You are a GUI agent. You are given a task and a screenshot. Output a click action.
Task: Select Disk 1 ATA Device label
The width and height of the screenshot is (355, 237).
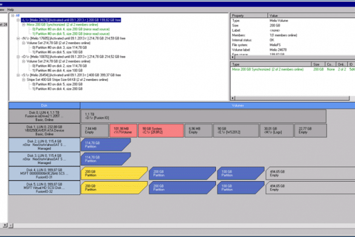click(44, 131)
